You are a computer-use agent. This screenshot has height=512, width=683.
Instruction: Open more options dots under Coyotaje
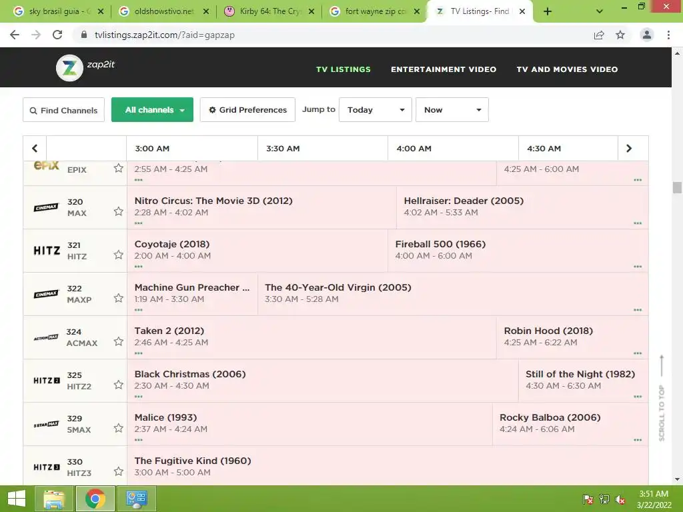pyautogui.click(x=139, y=267)
